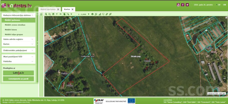
Task: Expand the side panel play-arrow button
Action: 41,14
